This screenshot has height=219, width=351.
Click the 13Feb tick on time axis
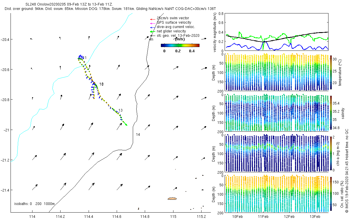315,216
